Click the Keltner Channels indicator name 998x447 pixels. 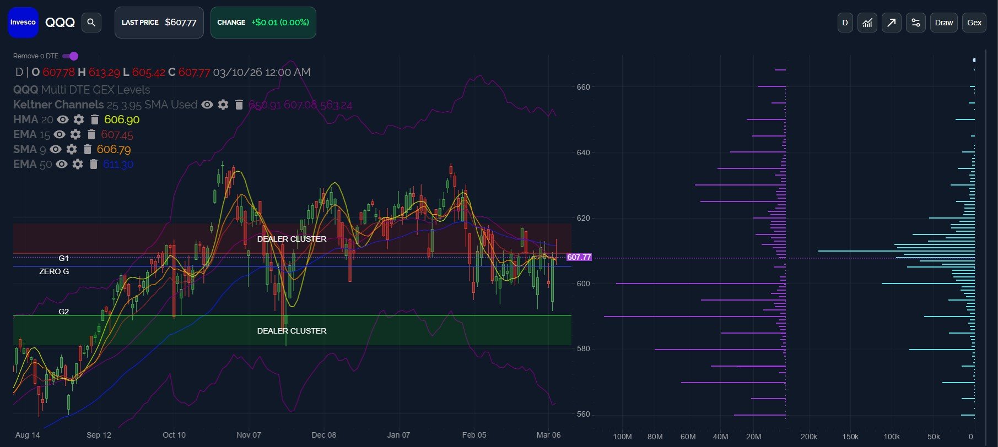coord(58,105)
